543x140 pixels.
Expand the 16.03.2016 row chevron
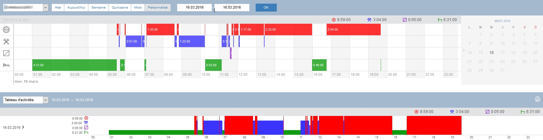point(23,127)
